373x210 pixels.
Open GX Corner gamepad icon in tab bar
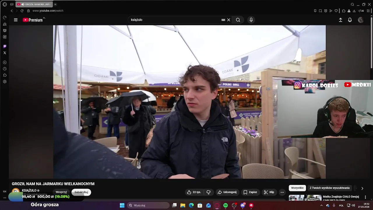(x=12, y=4)
